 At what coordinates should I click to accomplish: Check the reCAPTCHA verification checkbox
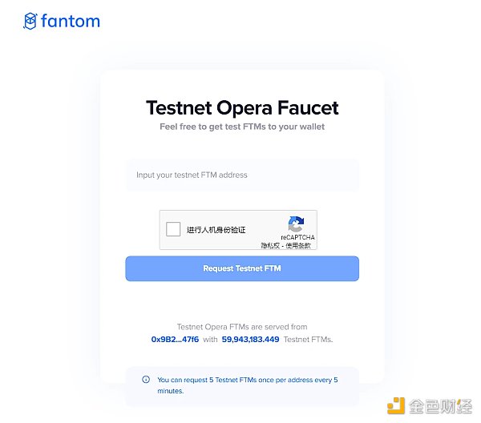(173, 230)
